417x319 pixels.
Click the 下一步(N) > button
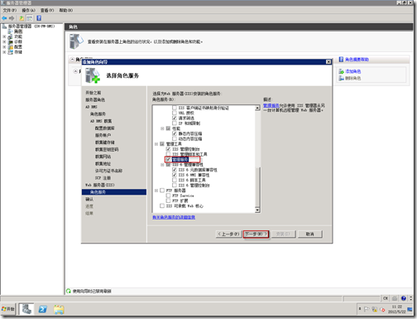[256, 234]
